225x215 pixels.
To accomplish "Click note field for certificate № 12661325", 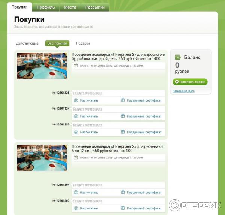I will coord(118,93).
